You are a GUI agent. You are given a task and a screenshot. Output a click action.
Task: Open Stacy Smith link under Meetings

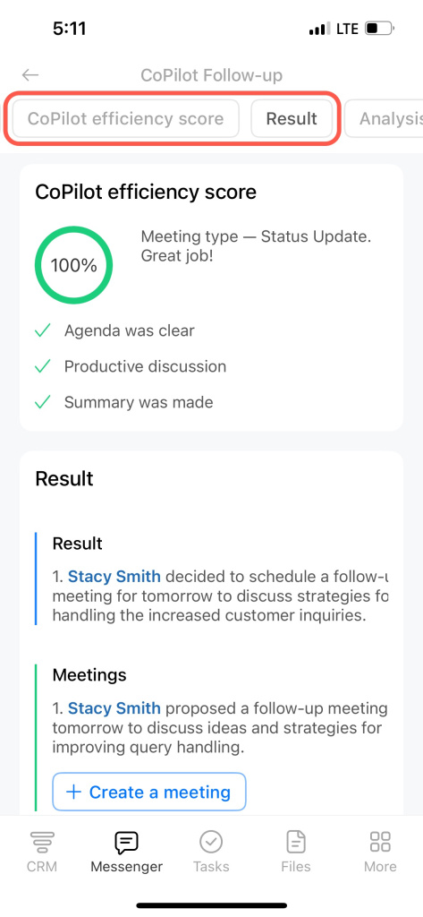pyautogui.click(x=114, y=708)
